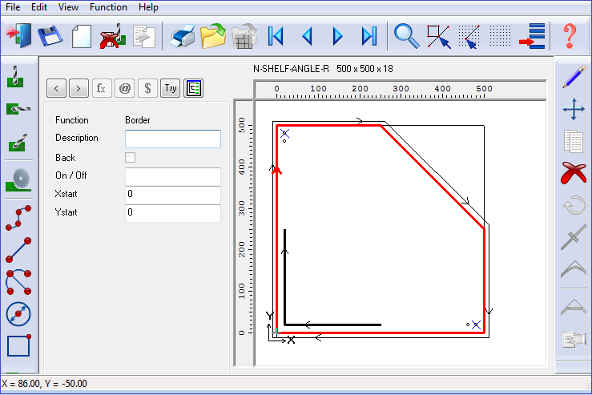Toggle the Back checkbox
This screenshot has height=395, width=592.
[131, 158]
